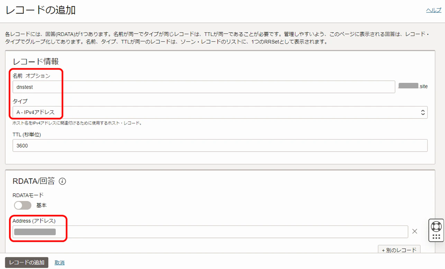Click the TTL field showing 3600
445x269 pixels.
(x=220, y=145)
